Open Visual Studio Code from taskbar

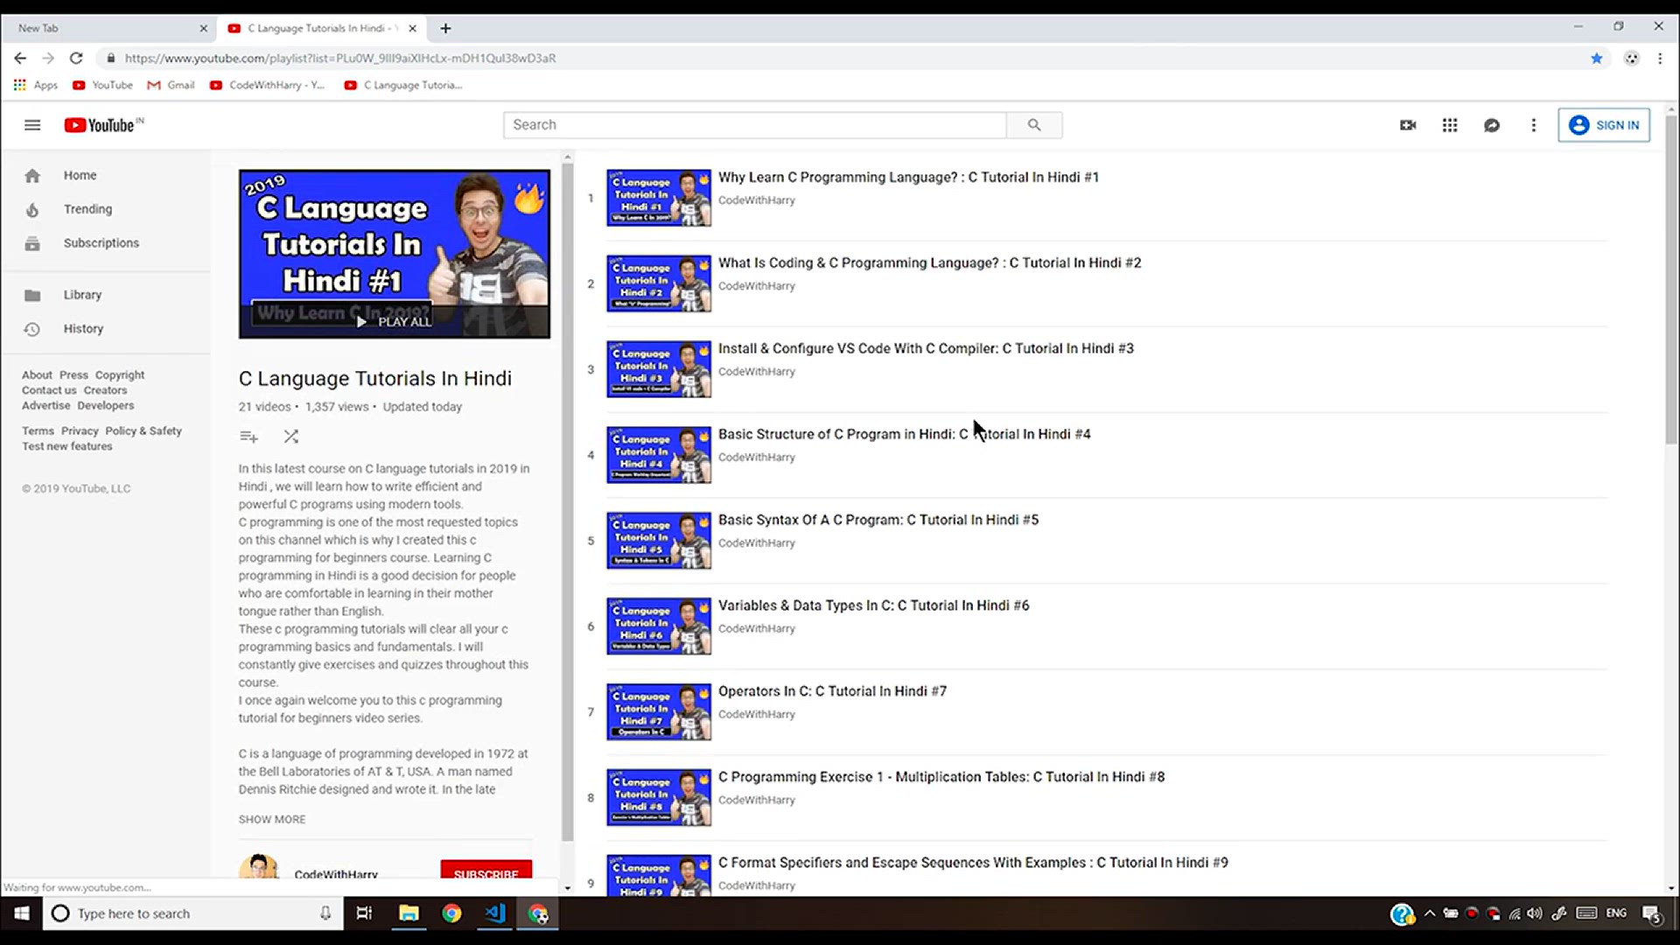click(495, 913)
